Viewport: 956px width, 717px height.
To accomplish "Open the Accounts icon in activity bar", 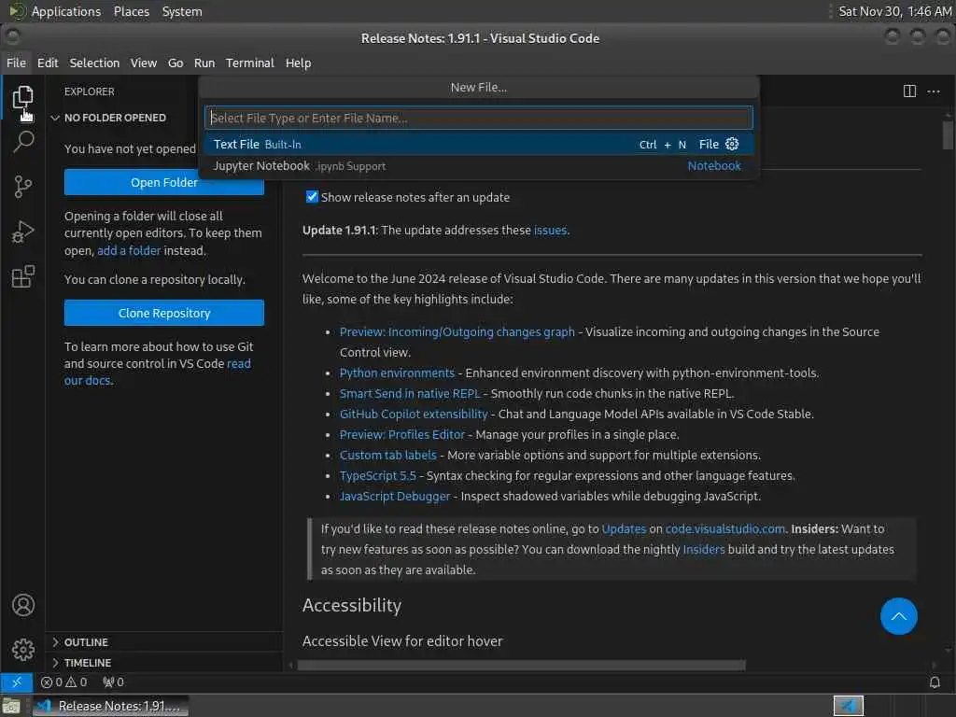I will coord(22,605).
